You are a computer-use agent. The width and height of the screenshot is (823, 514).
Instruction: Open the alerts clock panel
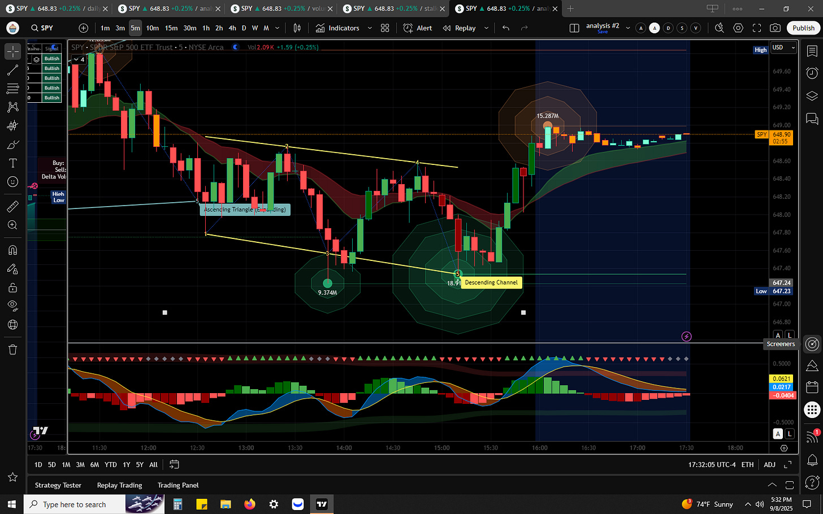pos(812,73)
